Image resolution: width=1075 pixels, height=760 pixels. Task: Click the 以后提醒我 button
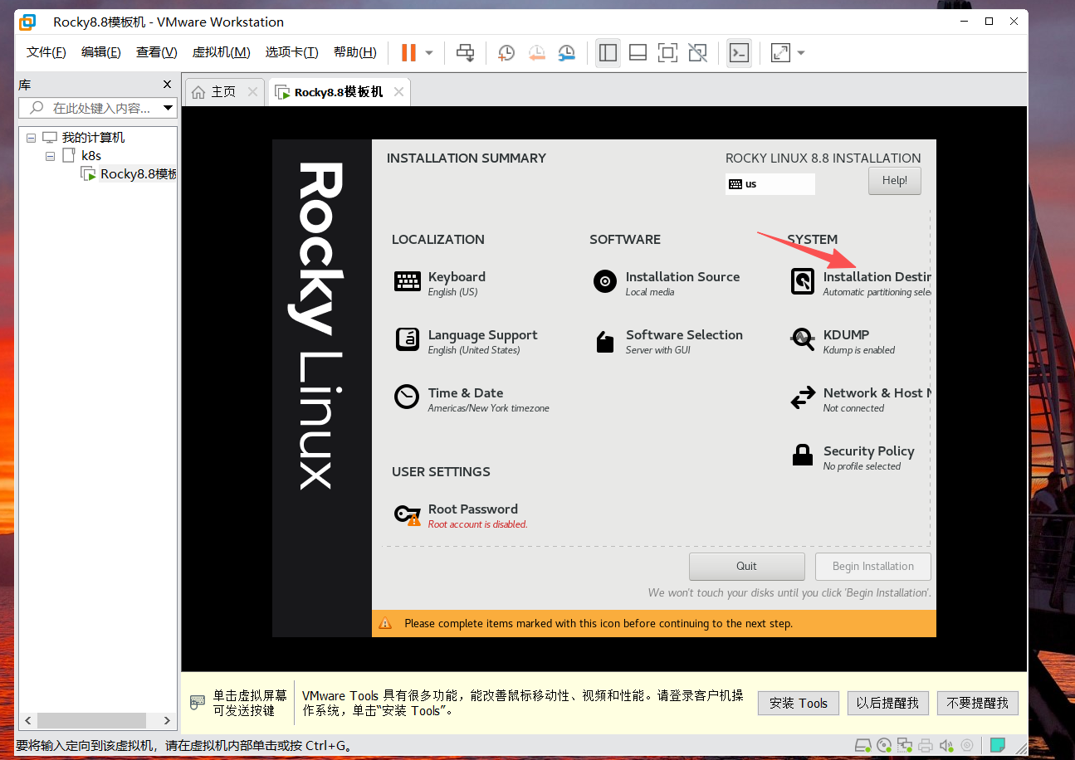click(887, 703)
